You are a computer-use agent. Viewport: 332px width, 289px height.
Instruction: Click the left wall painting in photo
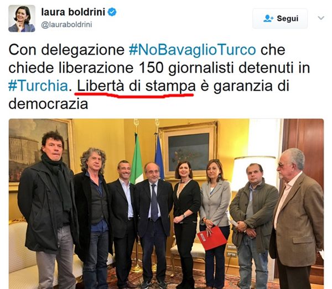pos(40,151)
